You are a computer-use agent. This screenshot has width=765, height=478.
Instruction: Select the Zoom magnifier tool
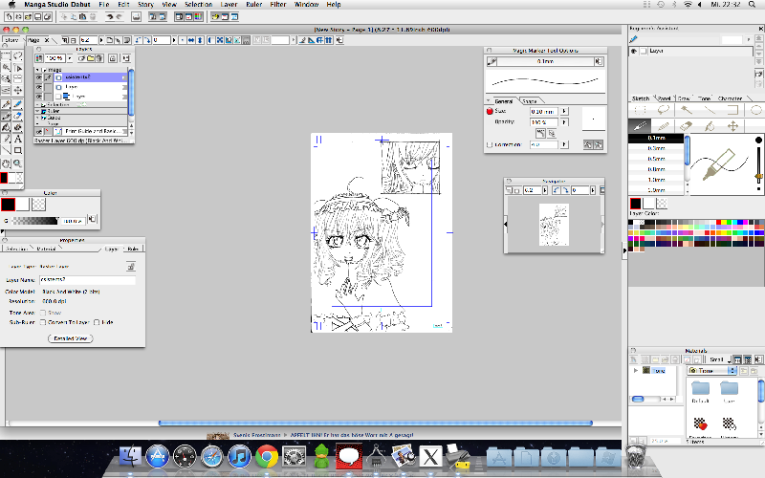[x=17, y=163]
